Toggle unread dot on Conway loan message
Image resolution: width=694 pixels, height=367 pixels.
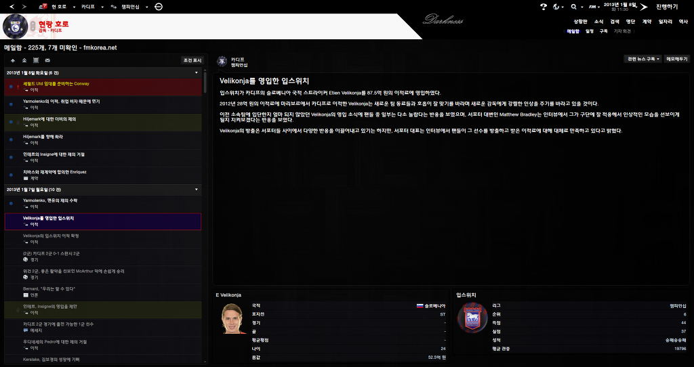[x=11, y=87]
